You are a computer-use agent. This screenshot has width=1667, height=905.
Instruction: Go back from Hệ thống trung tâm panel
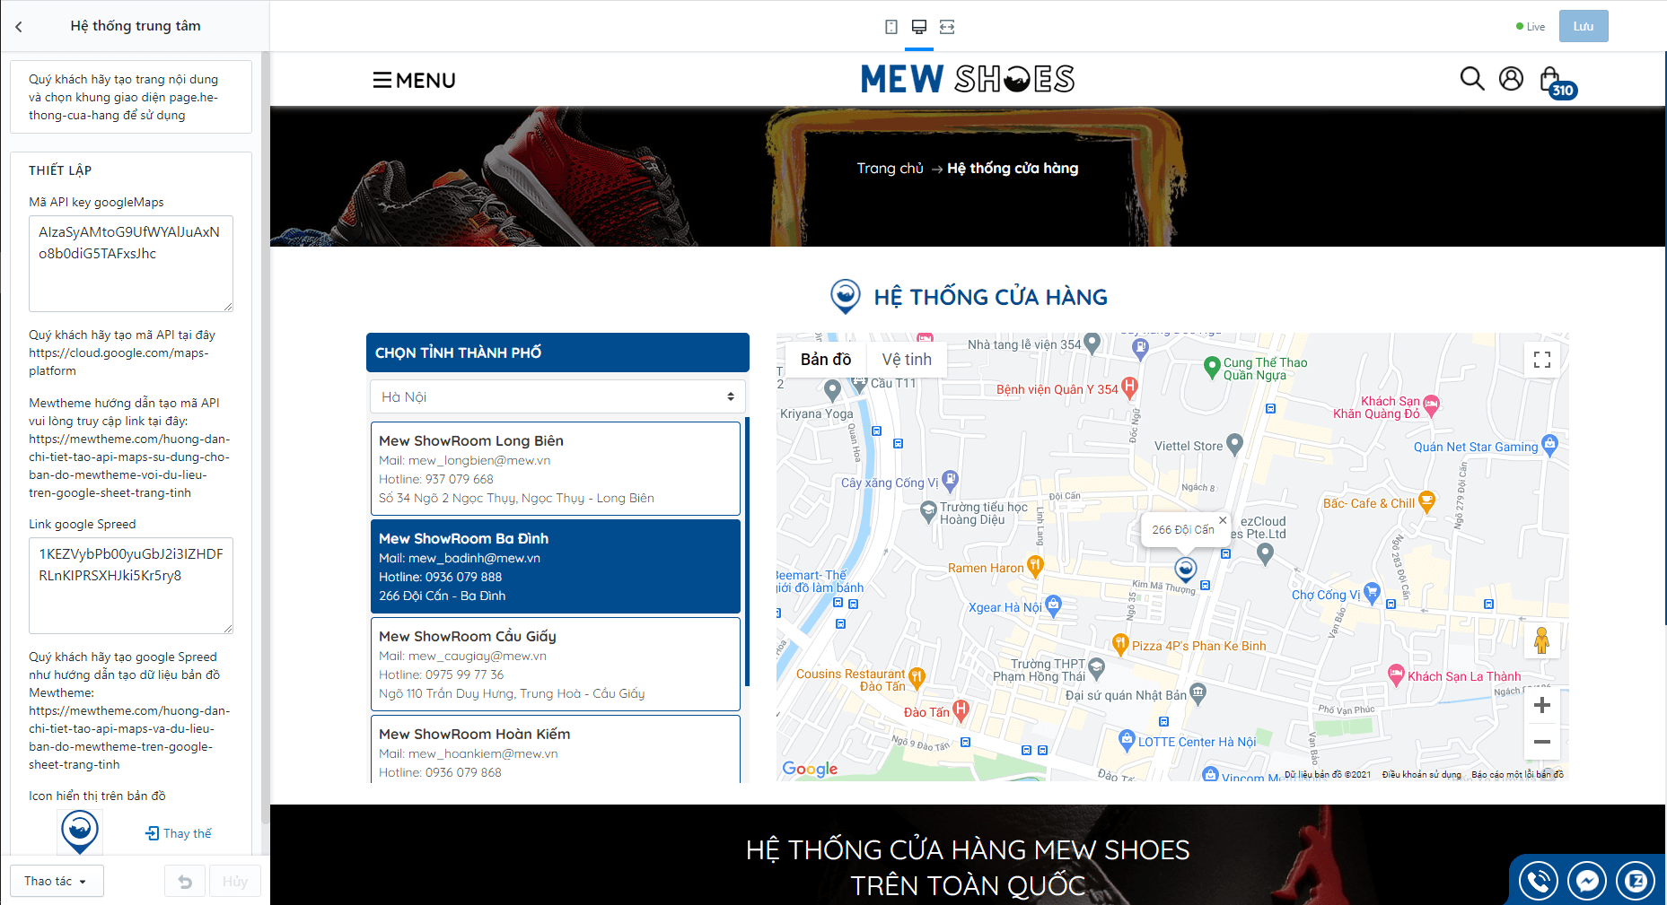(19, 27)
